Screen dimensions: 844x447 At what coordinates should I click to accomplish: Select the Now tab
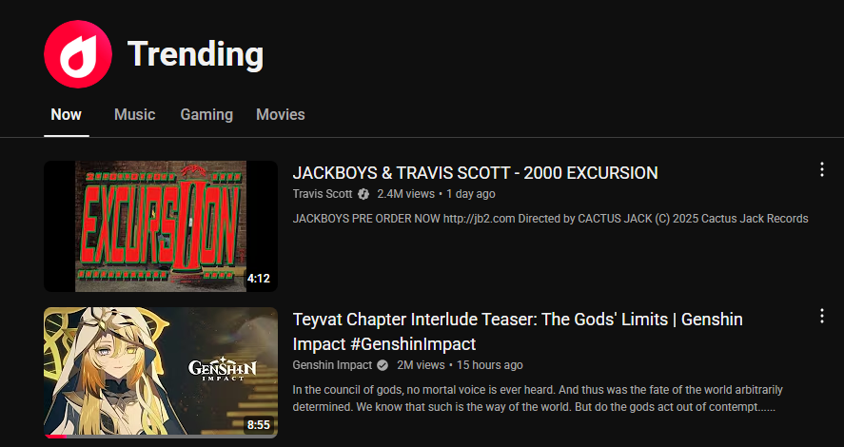67,114
